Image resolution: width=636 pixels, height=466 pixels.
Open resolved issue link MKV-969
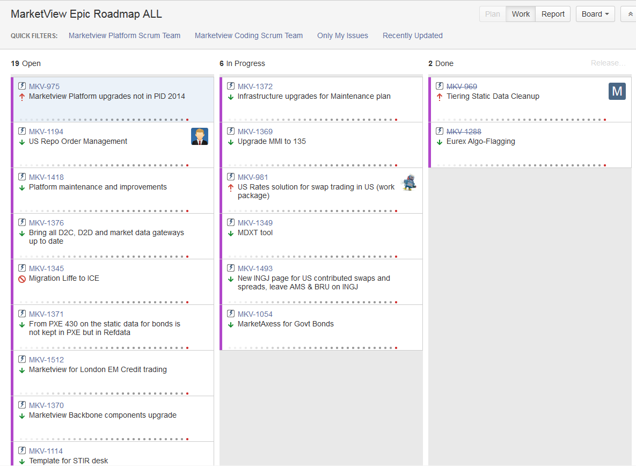point(462,86)
